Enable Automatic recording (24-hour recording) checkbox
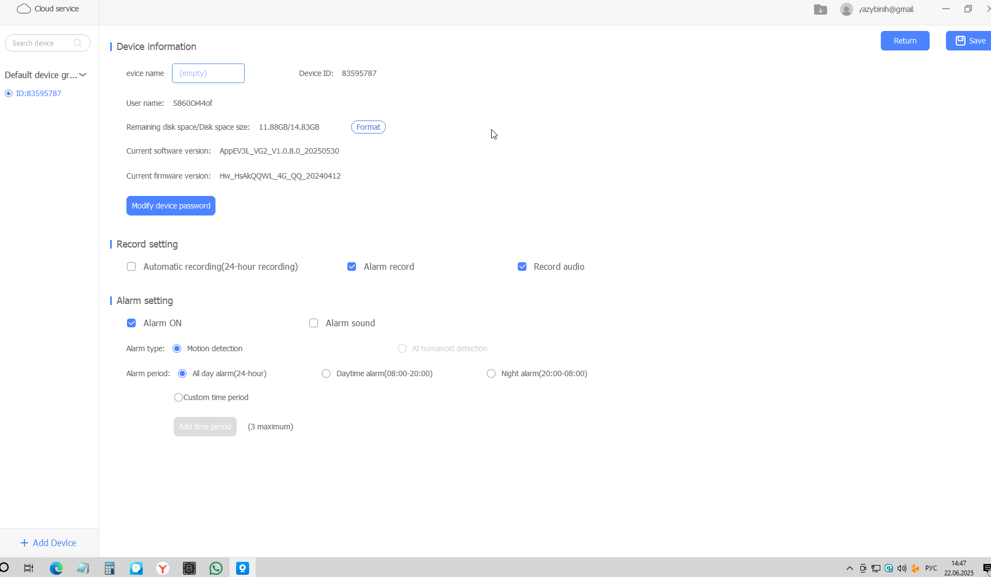This screenshot has height=577, width=991. click(x=131, y=267)
